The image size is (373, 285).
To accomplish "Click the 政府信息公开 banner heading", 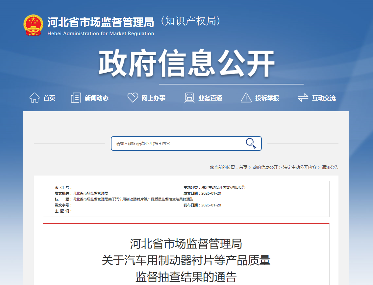I will point(187,63).
